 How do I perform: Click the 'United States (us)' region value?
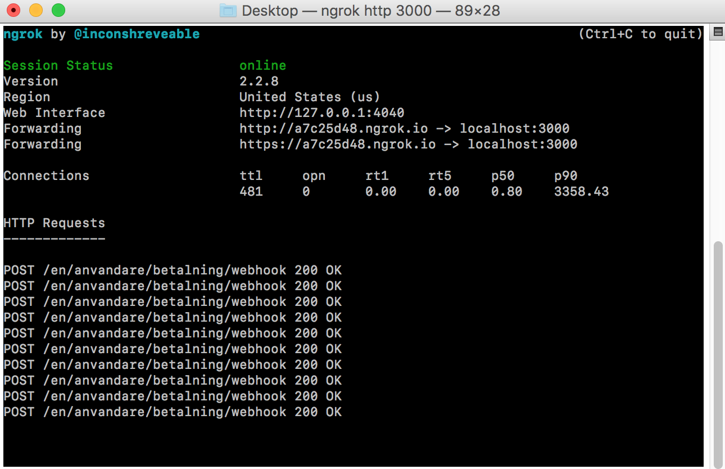310,97
